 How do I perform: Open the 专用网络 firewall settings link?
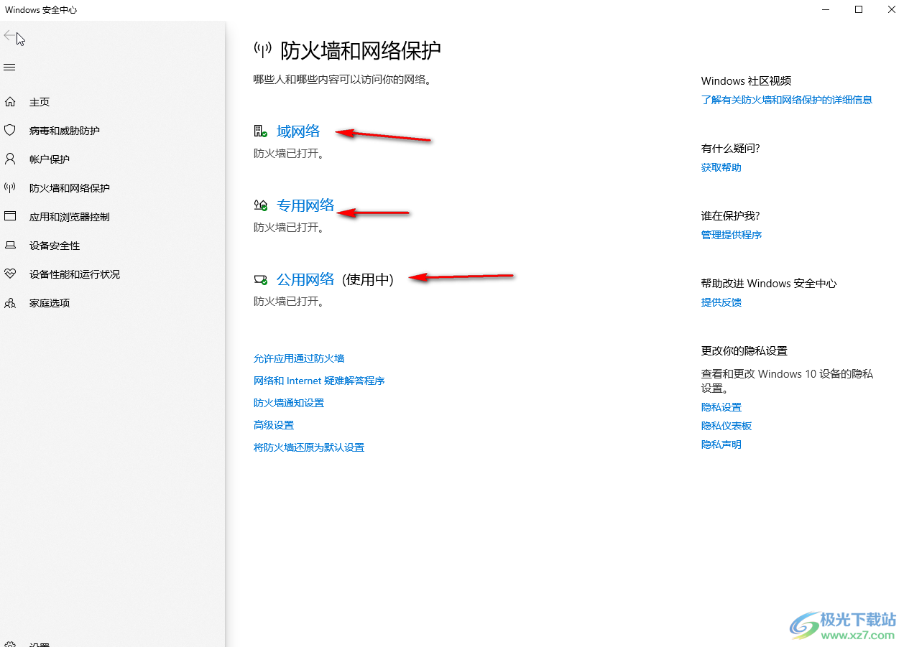pyautogui.click(x=305, y=205)
